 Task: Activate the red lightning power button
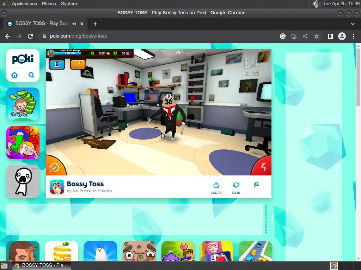point(263,167)
